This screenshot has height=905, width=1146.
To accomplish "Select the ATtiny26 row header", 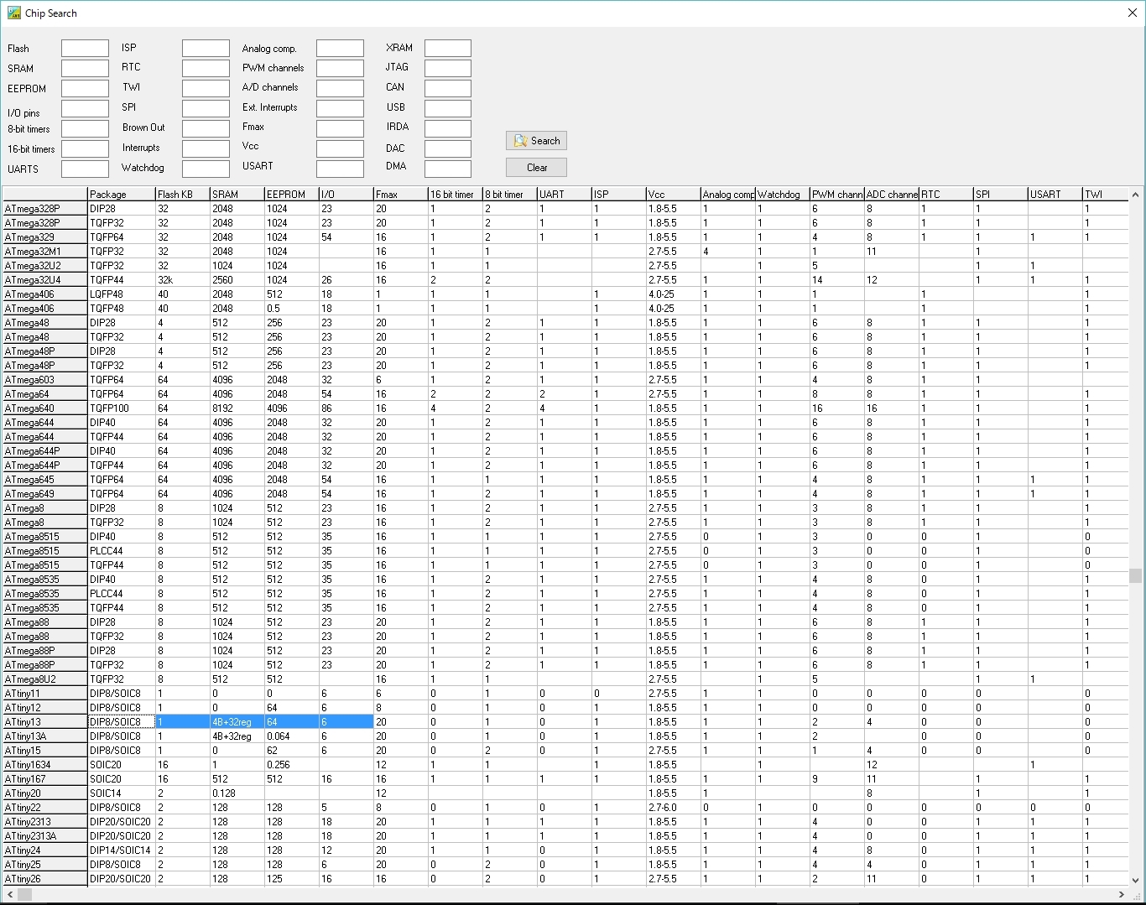I will pos(44,879).
